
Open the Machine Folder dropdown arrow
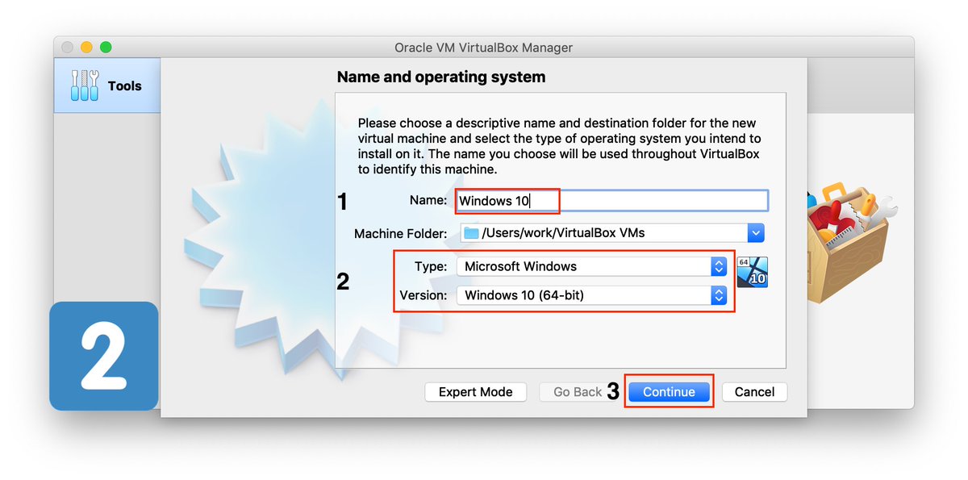[755, 233]
